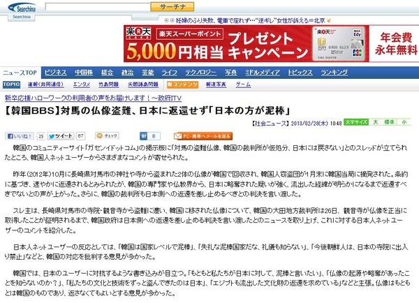
Task: Click the Searchina logo
Action: click(x=22, y=8)
